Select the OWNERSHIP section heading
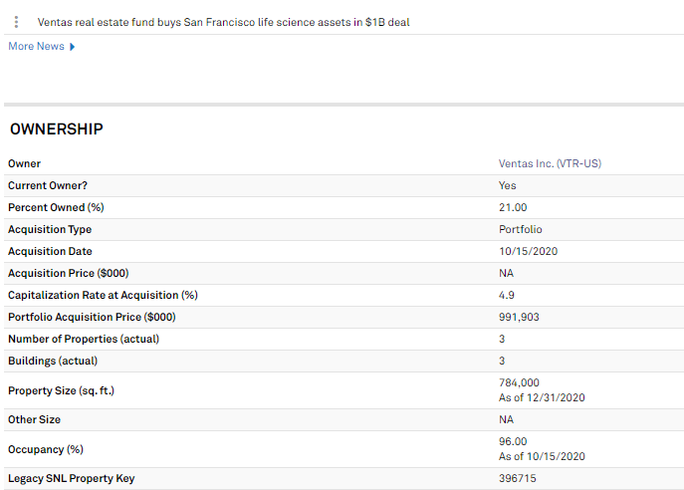Screen dimensions: 684x490 click(57, 129)
